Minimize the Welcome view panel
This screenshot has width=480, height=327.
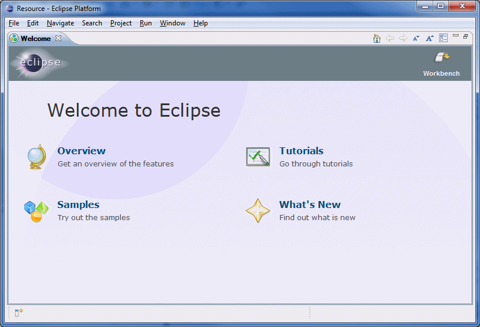click(456, 36)
